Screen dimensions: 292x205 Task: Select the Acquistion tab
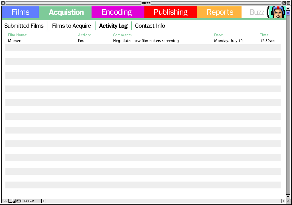click(x=65, y=12)
